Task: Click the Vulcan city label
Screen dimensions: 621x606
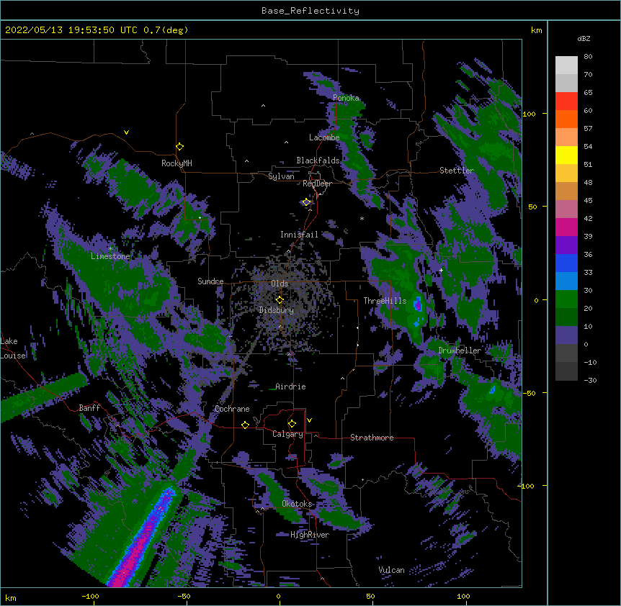Action: coord(391,570)
